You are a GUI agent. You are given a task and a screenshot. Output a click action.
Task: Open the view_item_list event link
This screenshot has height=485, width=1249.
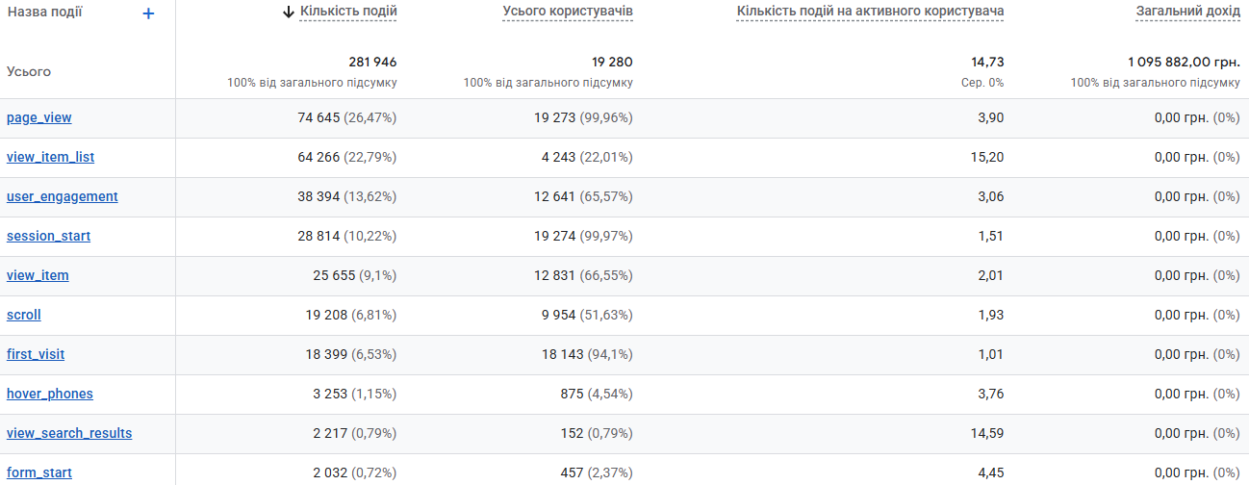[x=51, y=157]
